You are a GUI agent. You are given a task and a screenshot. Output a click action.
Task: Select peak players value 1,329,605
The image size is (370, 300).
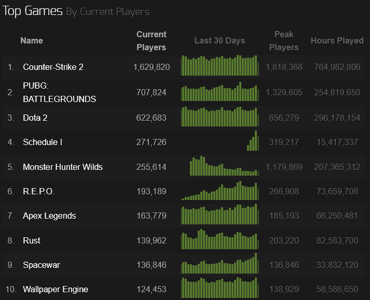coord(284,92)
